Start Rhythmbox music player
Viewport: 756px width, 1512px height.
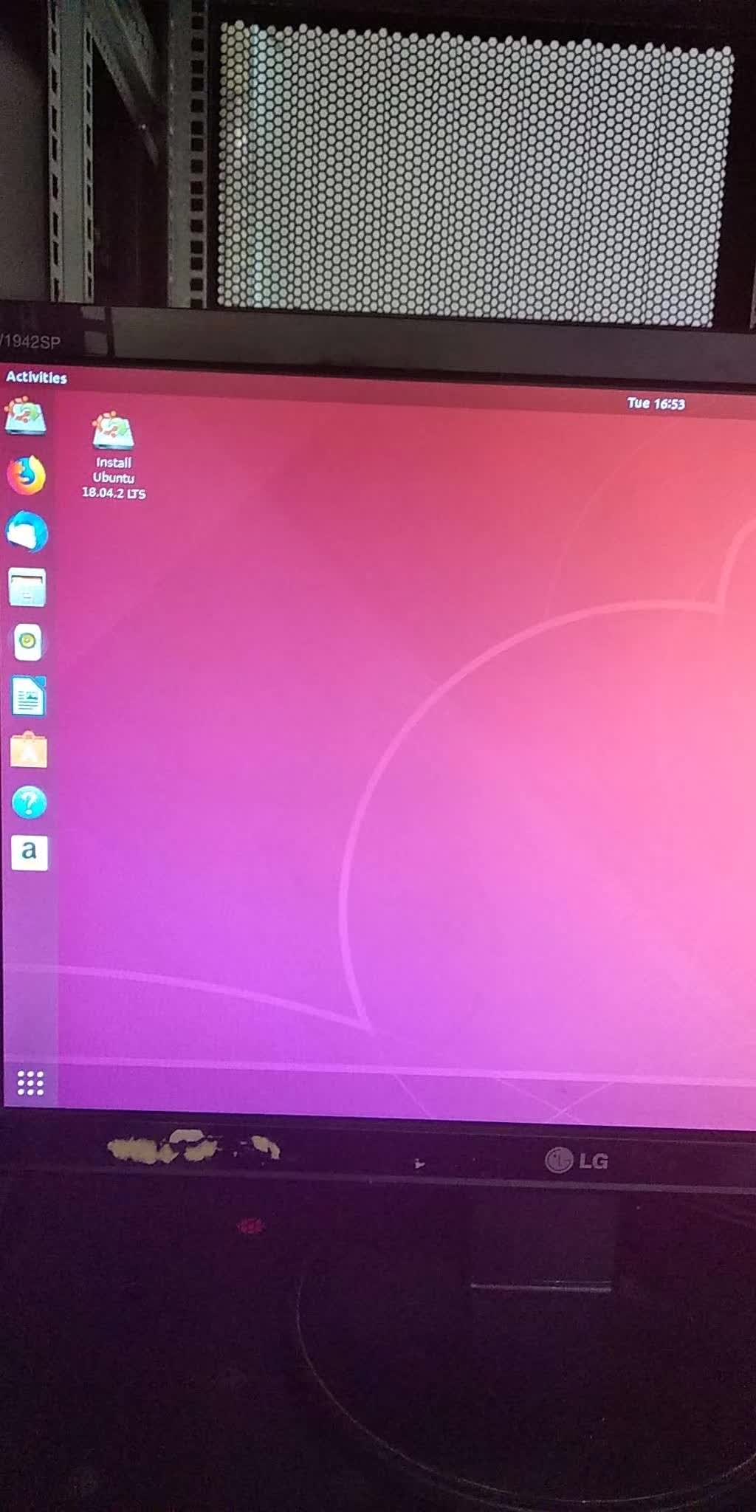(x=28, y=641)
